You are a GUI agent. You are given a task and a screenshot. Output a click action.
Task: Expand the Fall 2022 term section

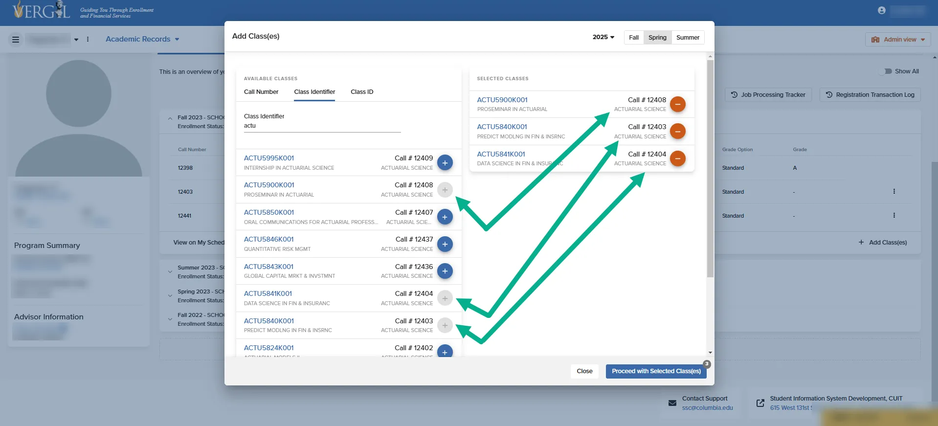(x=170, y=319)
